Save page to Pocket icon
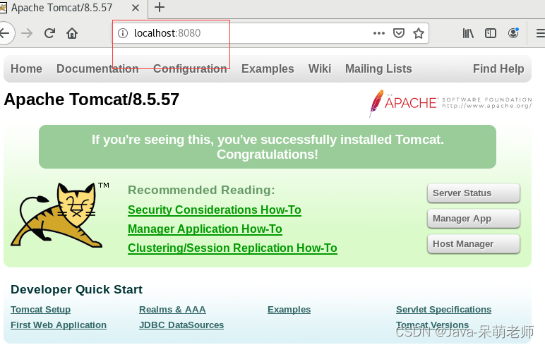Screen dimensions: 545x345 click(x=399, y=33)
